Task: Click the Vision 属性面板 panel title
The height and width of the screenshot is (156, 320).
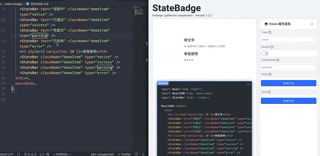Action: pyautogui.click(x=280, y=24)
